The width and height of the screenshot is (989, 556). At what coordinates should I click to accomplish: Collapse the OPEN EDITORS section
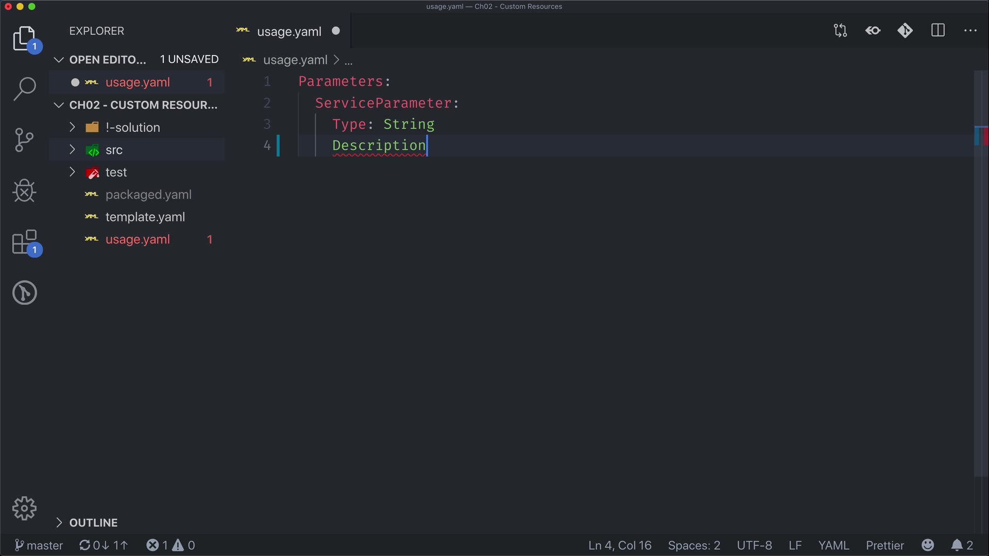click(107, 60)
